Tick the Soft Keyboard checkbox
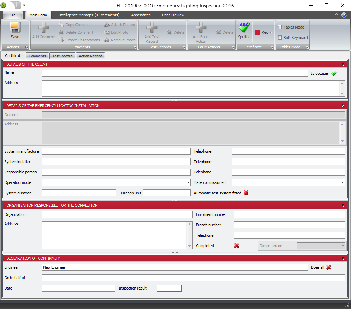Screen dimensions: 351x309 coord(280,38)
